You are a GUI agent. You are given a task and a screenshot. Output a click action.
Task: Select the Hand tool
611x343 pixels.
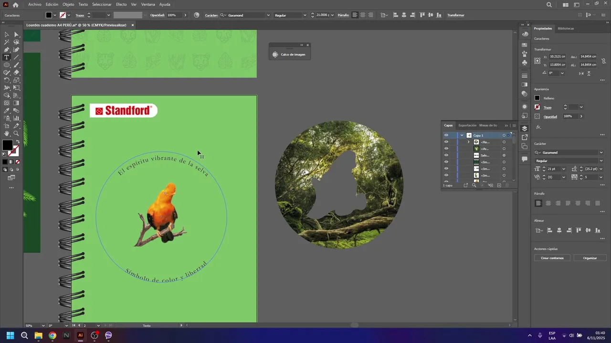pos(7,133)
